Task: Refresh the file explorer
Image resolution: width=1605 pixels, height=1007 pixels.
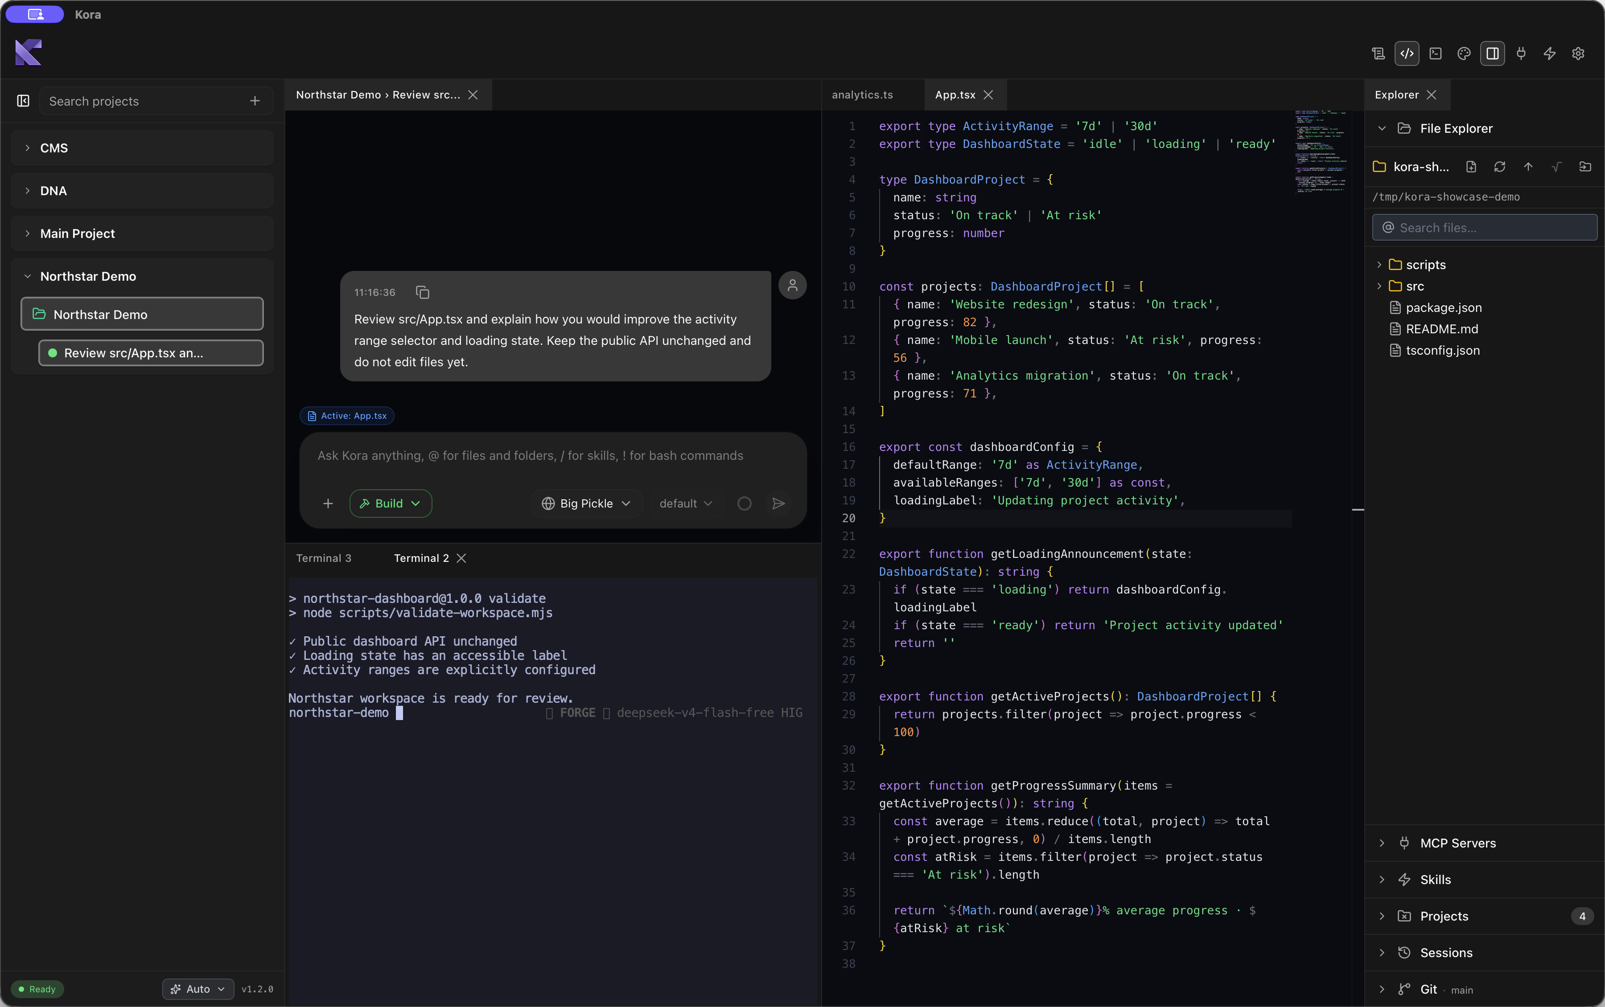Action: [1500, 167]
